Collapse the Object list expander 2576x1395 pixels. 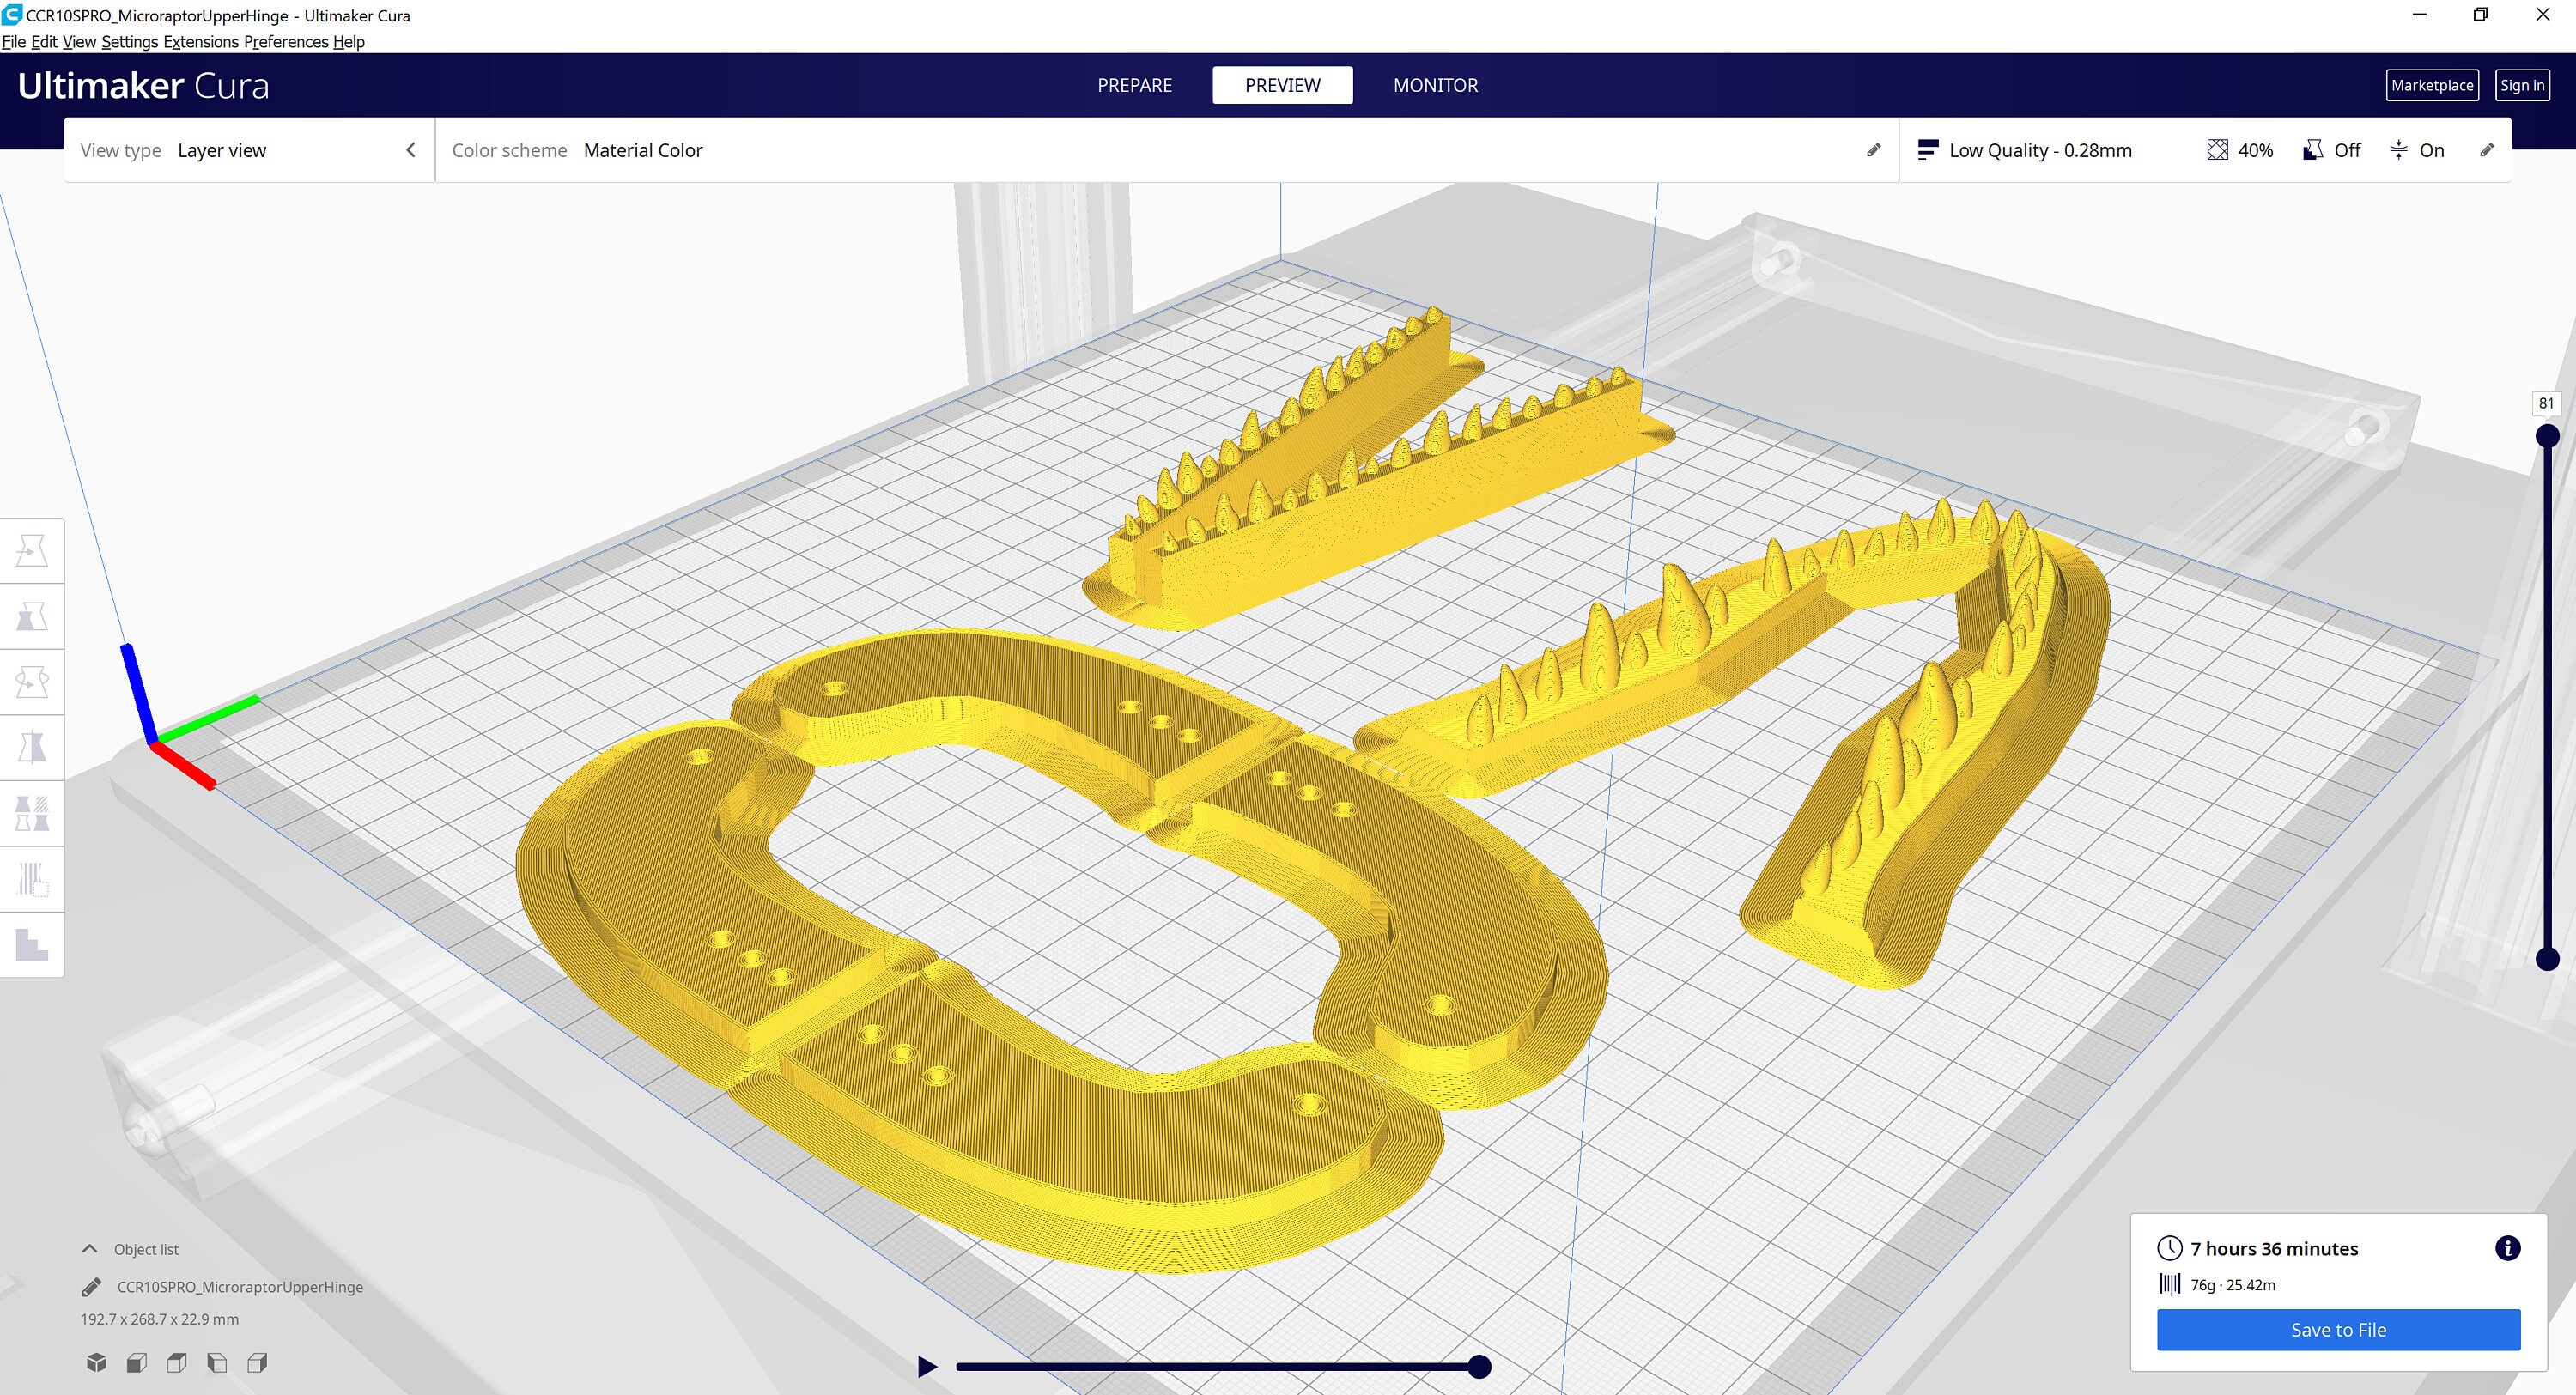tap(89, 1249)
